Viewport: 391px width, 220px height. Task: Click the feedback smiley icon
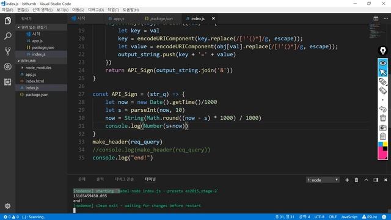coord(384,217)
